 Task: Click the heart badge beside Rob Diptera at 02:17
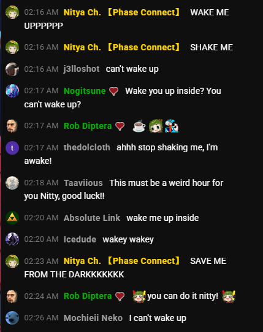pyautogui.click(x=120, y=126)
